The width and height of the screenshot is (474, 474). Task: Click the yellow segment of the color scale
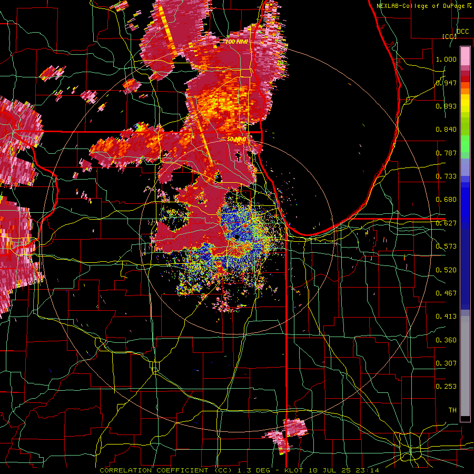465,103
